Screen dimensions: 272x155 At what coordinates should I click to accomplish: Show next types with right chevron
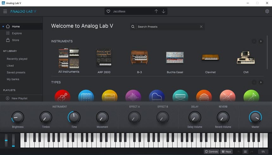261,82
